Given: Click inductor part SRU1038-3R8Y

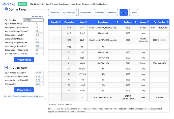Looking at the screenshot, I should click(x=159, y=63).
